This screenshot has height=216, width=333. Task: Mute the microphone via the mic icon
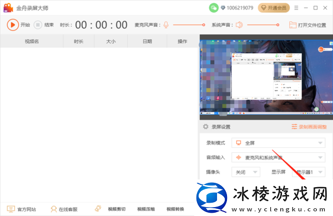[x=166, y=25]
